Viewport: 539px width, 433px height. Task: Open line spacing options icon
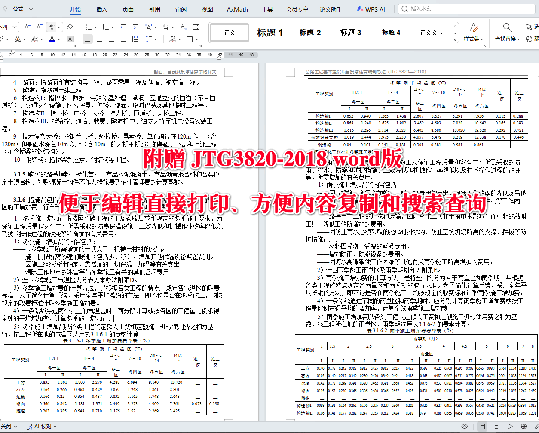tap(148, 39)
